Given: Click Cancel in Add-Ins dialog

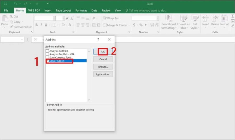Looking at the screenshot, I should click(103, 59).
